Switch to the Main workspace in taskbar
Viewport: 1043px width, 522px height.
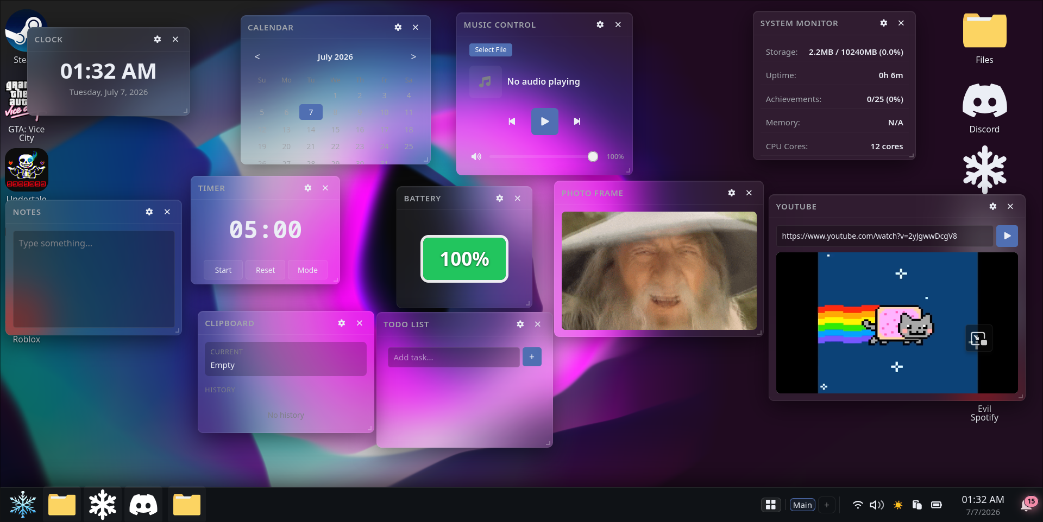[802, 505]
